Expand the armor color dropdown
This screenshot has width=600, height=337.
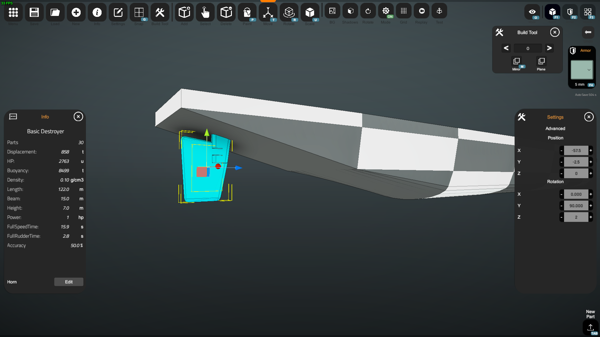(x=589, y=70)
